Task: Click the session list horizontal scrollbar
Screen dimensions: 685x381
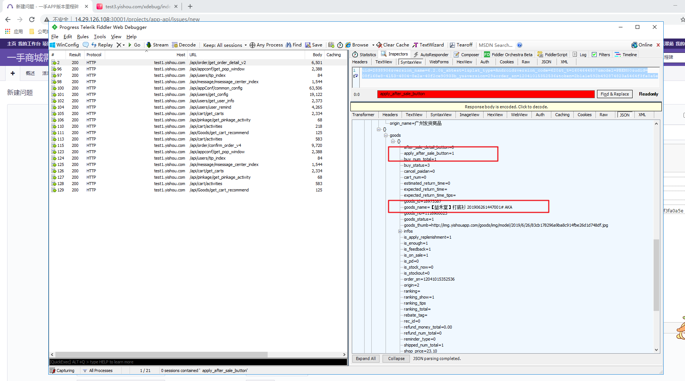Action: tap(161, 354)
